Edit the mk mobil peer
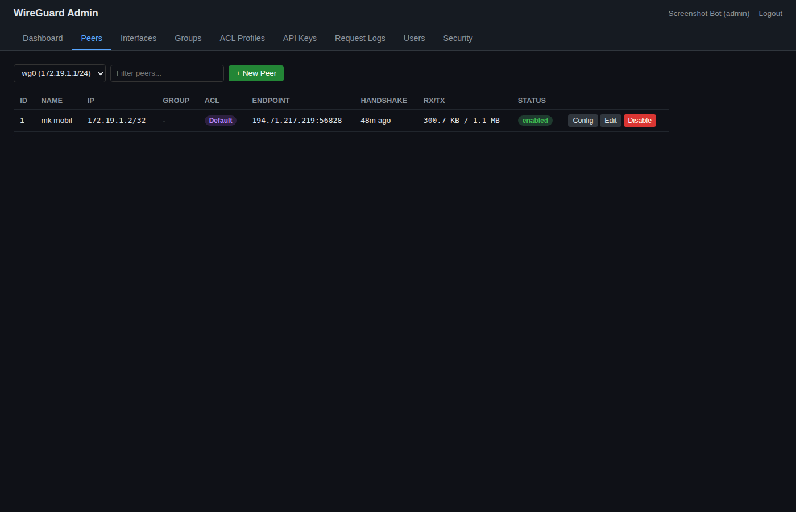Image resolution: width=796 pixels, height=512 pixels. [x=610, y=120]
